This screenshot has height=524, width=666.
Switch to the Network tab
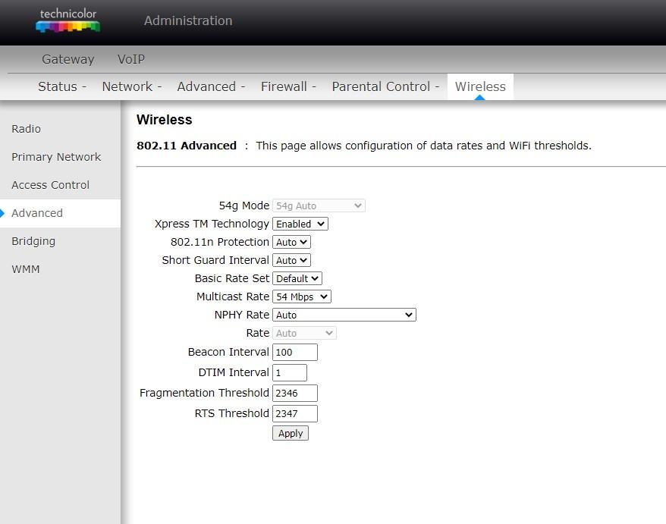132,86
